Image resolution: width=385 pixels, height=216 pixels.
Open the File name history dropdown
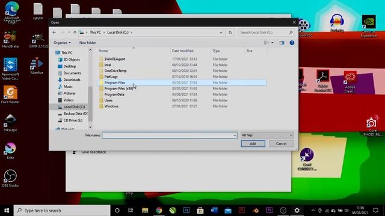(235, 135)
